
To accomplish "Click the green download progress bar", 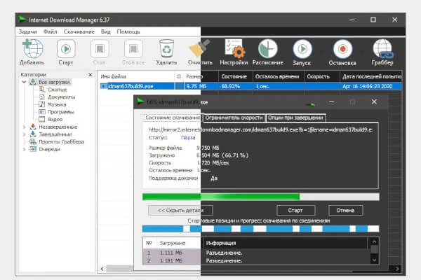I will tap(221, 197).
